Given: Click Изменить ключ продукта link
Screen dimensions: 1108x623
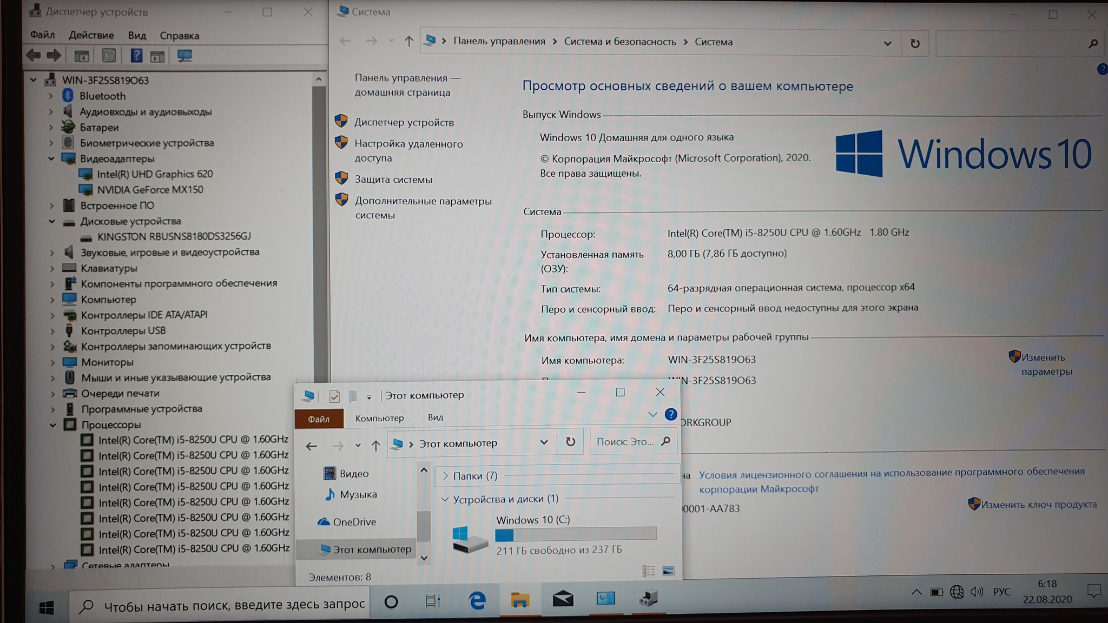Looking at the screenshot, I should (x=1038, y=505).
